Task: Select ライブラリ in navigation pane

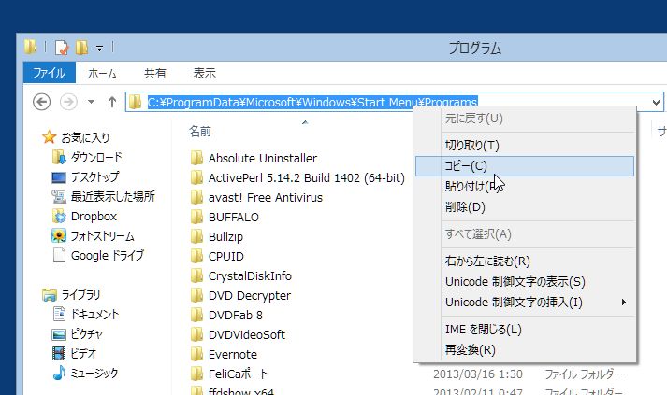Action: (80, 294)
